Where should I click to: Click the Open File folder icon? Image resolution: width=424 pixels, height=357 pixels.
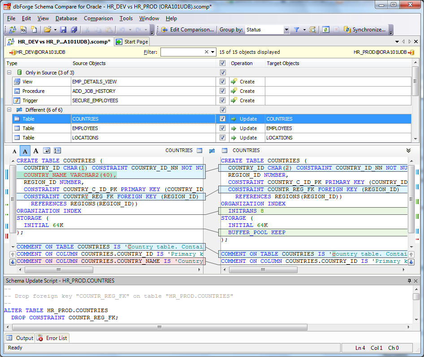[48, 30]
